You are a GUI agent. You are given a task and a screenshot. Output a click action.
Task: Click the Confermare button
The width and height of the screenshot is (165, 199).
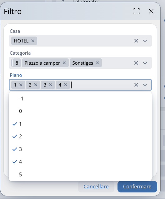[x=137, y=187]
